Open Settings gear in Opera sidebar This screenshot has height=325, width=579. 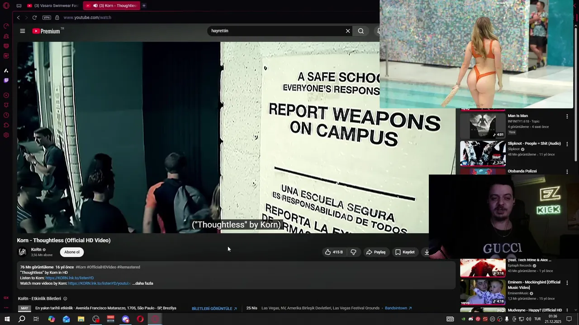(6, 135)
